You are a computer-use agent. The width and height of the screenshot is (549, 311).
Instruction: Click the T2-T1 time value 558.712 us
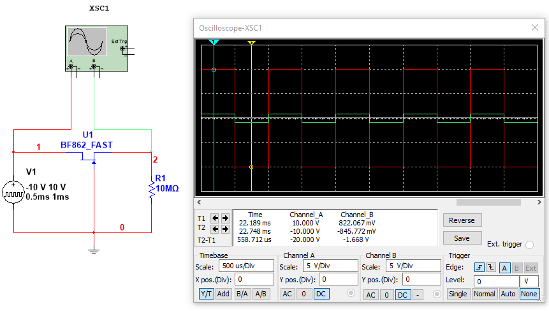[x=254, y=240]
